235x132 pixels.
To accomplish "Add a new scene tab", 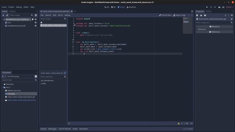I will click(x=75, y=11).
